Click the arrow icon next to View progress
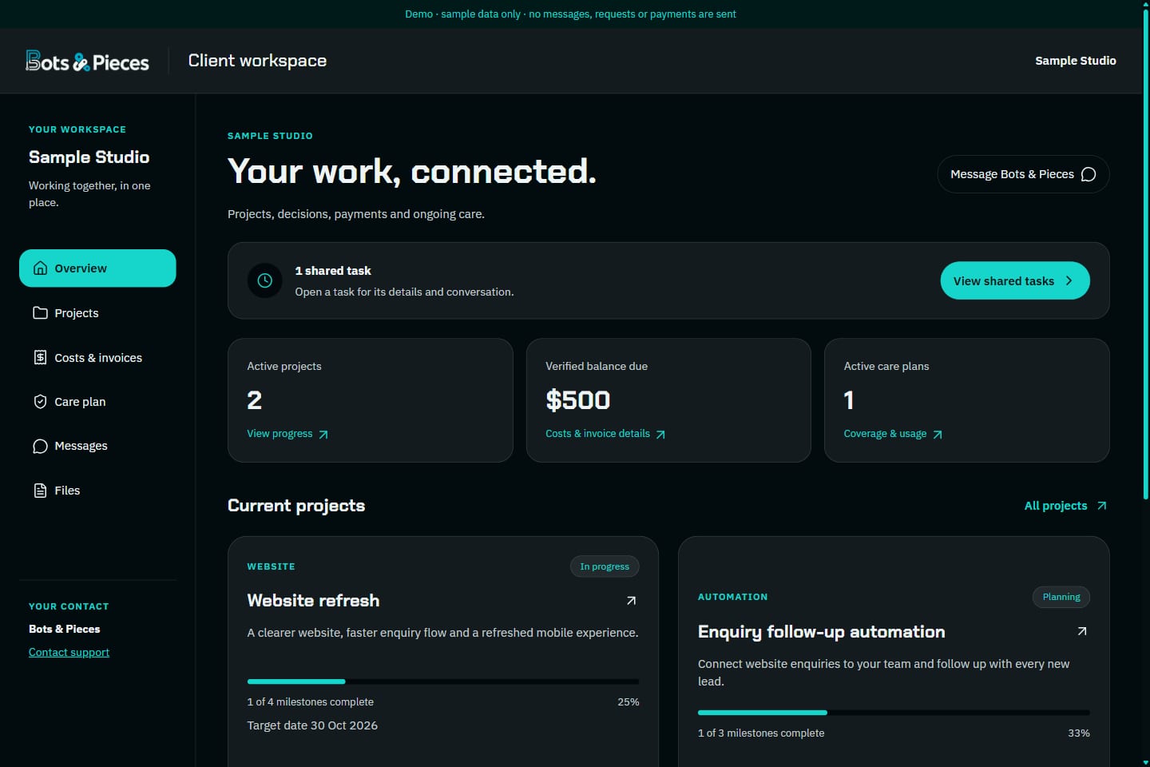Image resolution: width=1150 pixels, height=767 pixels. tap(323, 435)
